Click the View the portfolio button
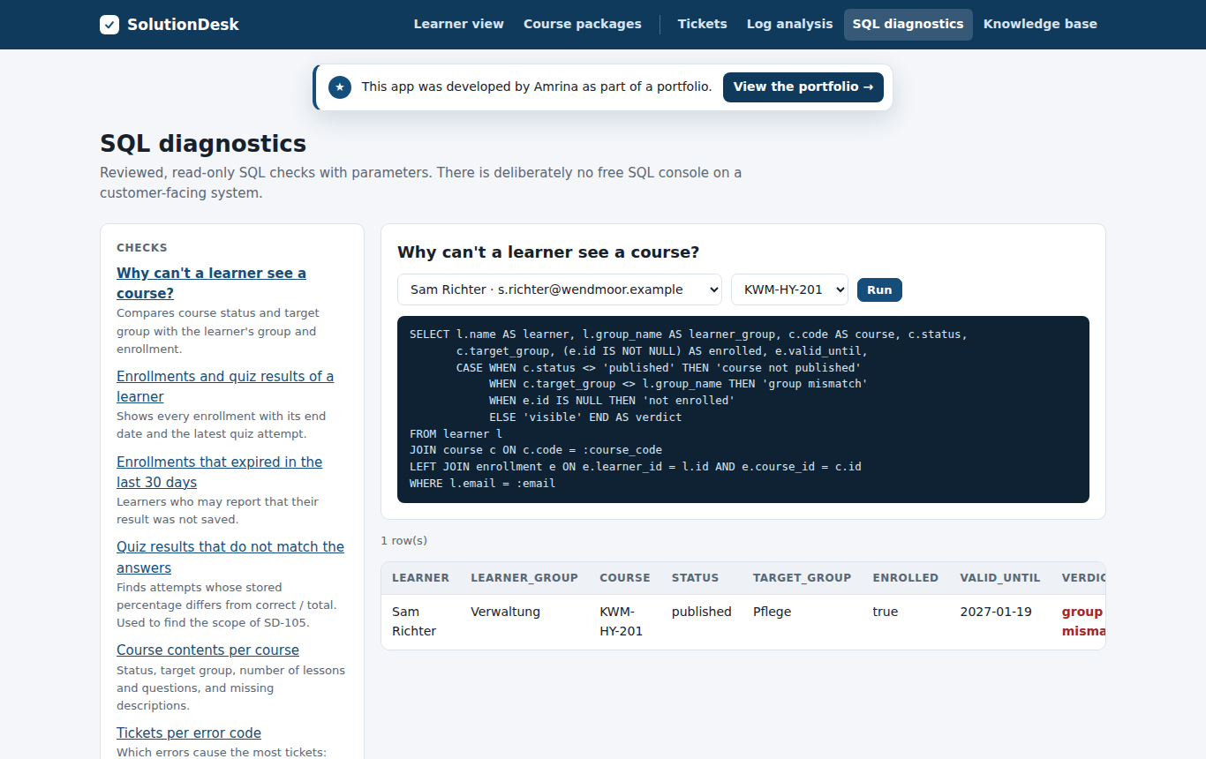This screenshot has height=759, width=1206. [x=803, y=86]
